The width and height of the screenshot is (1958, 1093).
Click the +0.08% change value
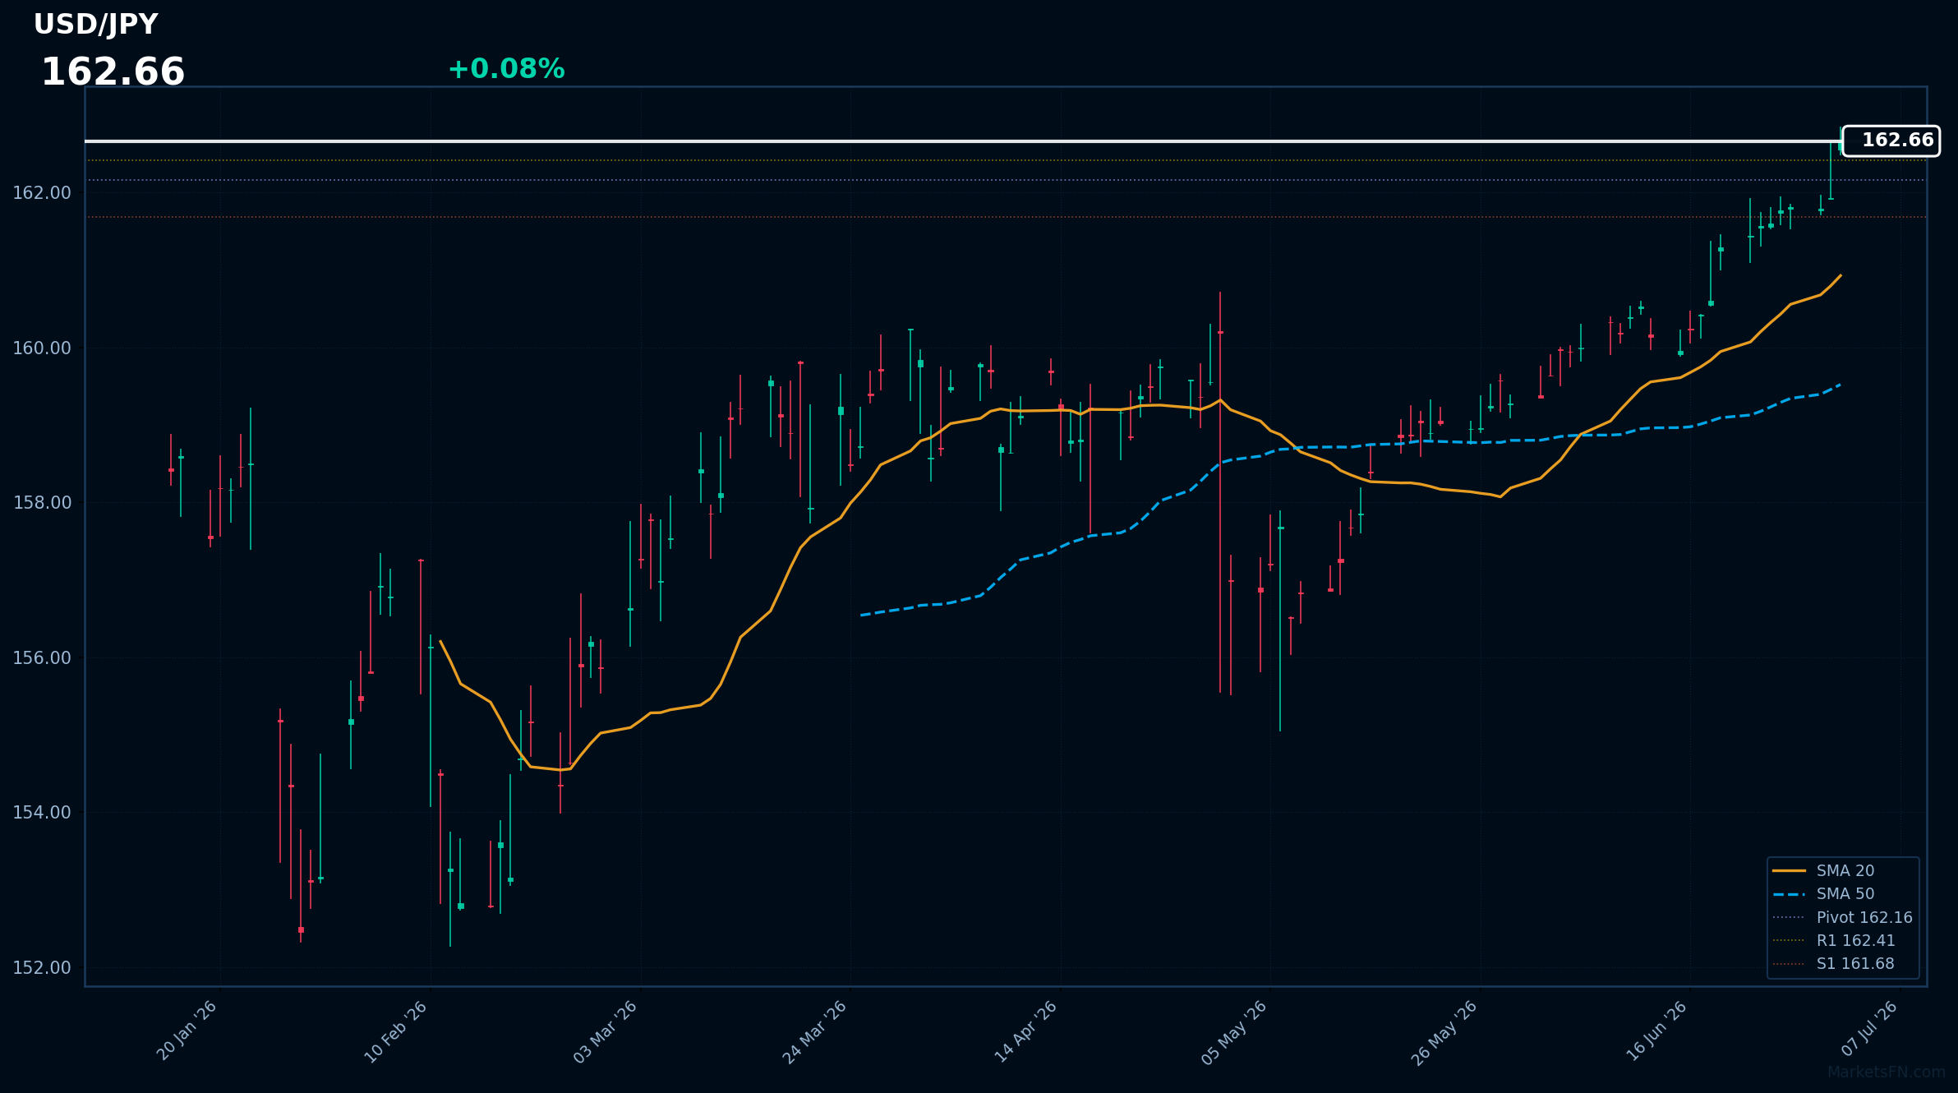(x=506, y=69)
